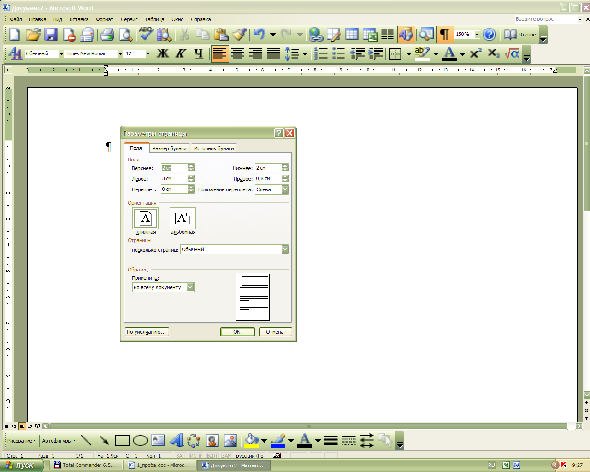Select portrait orientation (книжная)
Screen dimensions: 590x472
click(x=146, y=218)
